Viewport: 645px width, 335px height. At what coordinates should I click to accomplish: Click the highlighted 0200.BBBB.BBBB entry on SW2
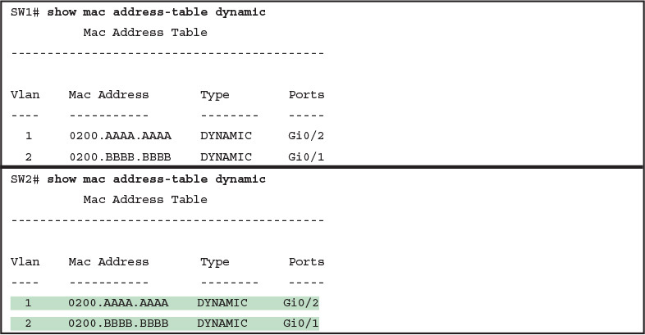[119, 324]
